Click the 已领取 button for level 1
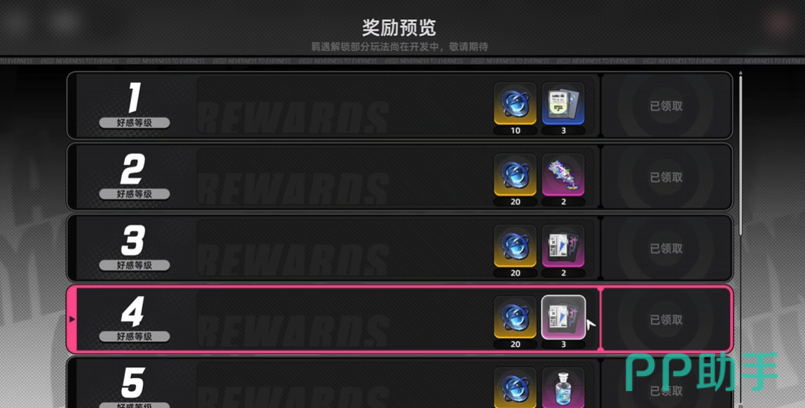 (x=667, y=106)
